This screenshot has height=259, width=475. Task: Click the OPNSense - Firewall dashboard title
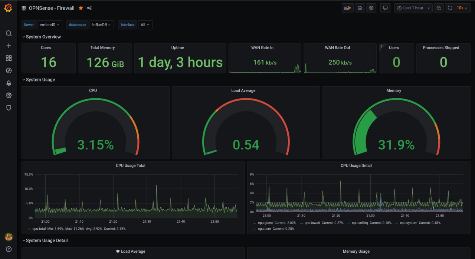[52, 8]
